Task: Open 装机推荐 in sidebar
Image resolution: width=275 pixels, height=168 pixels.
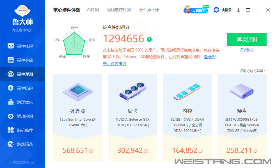Action: pyautogui.click(x=22, y=130)
